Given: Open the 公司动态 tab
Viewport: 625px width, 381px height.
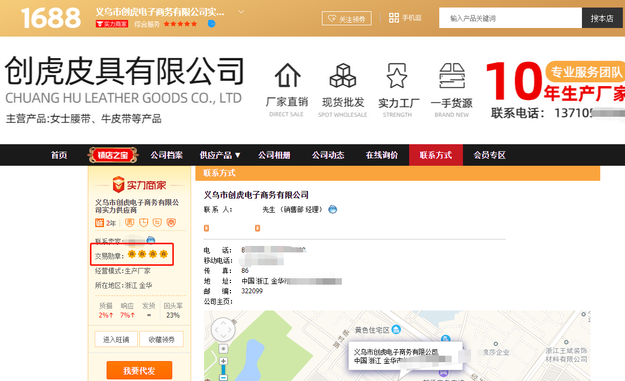Looking at the screenshot, I should [328, 155].
